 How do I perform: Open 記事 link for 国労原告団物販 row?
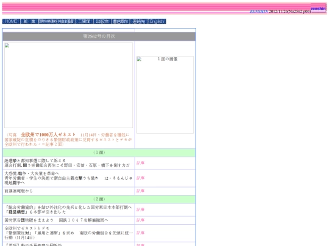click(x=140, y=220)
